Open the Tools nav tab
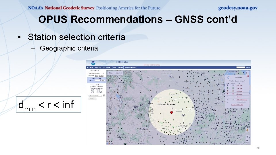The height and width of the screenshot is (155, 276). coord(115,67)
